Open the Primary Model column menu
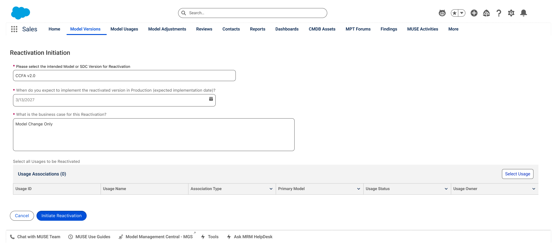 click(359, 189)
